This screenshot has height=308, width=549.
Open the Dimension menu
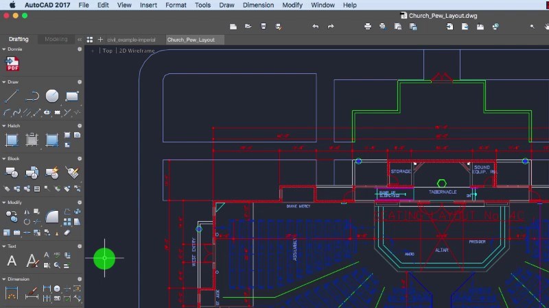pos(258,5)
